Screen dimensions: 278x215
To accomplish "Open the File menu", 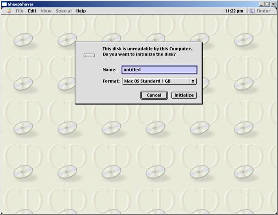I will (x=19, y=11).
